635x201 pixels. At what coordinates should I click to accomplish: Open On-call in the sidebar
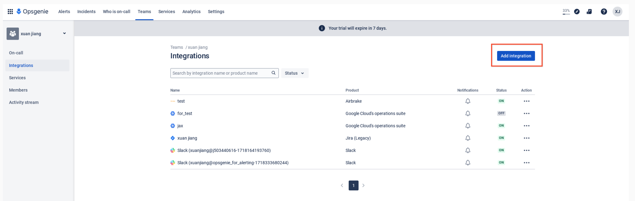point(37,53)
